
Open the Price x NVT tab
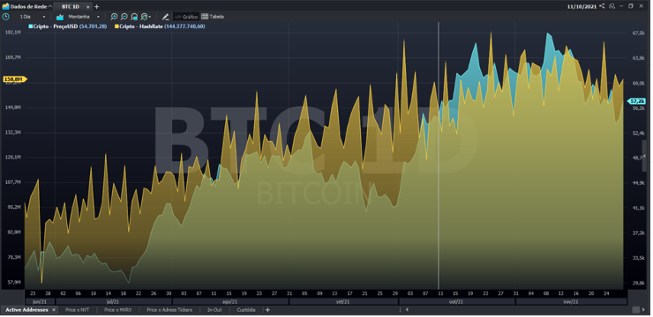click(77, 310)
